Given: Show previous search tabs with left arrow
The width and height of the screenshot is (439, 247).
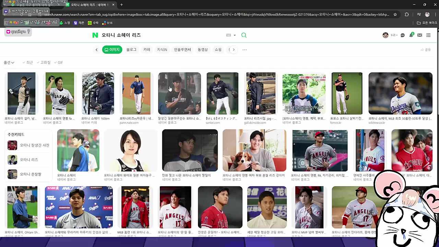Looking at the screenshot, I should coord(96,50).
